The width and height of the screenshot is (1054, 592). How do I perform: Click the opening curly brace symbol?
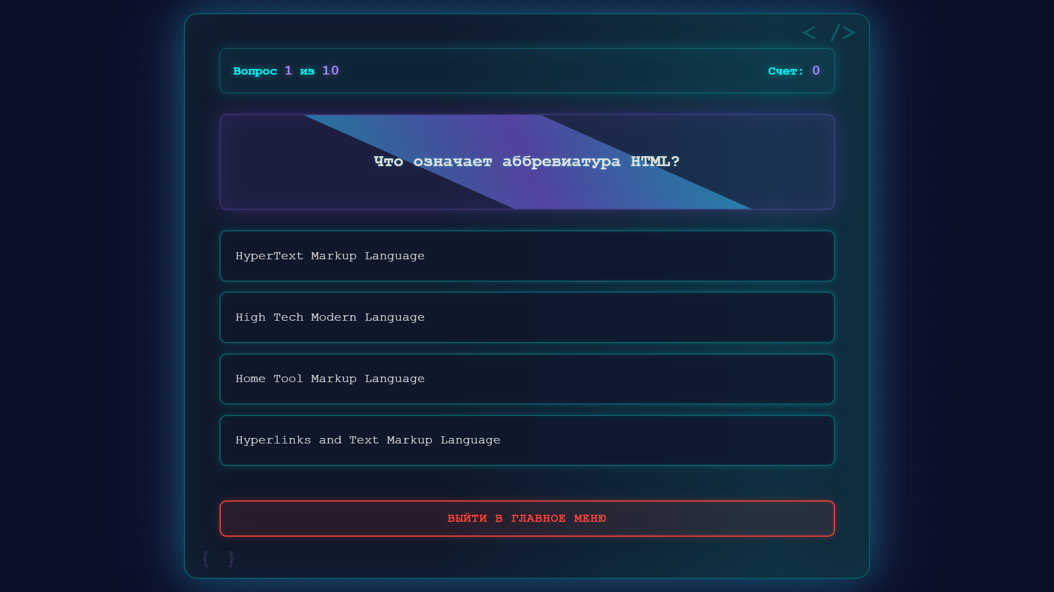[x=205, y=558]
